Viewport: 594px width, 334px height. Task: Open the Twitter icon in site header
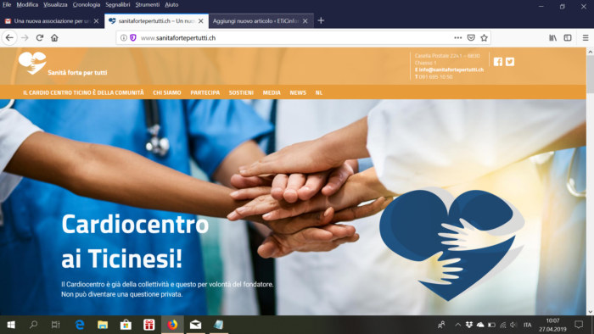510,62
